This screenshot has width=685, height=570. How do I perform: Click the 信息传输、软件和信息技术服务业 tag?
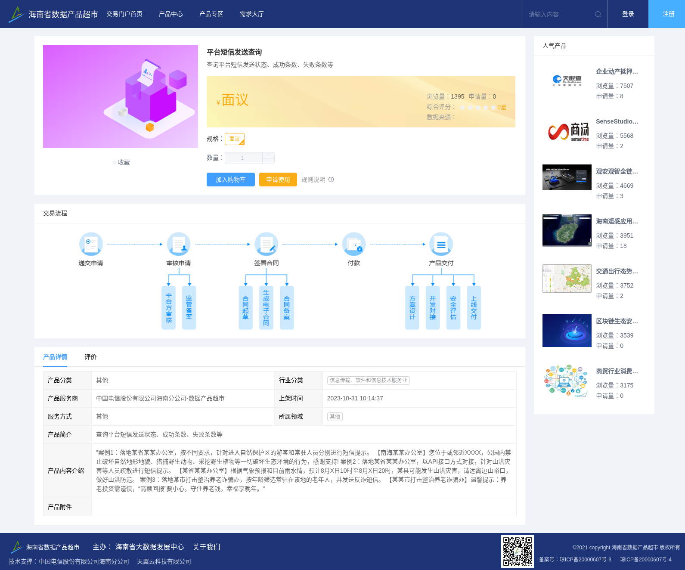tap(369, 380)
